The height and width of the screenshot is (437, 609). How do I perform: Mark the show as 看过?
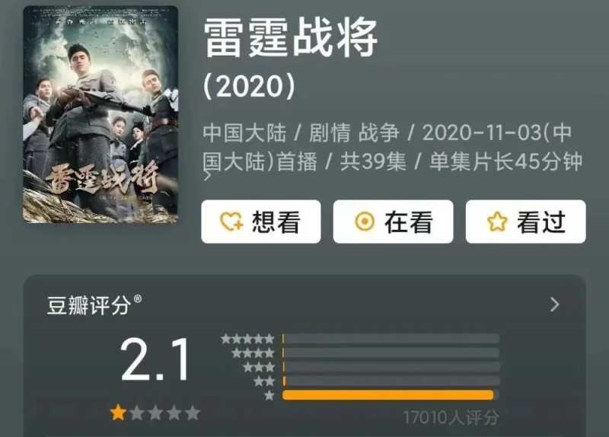point(525,222)
